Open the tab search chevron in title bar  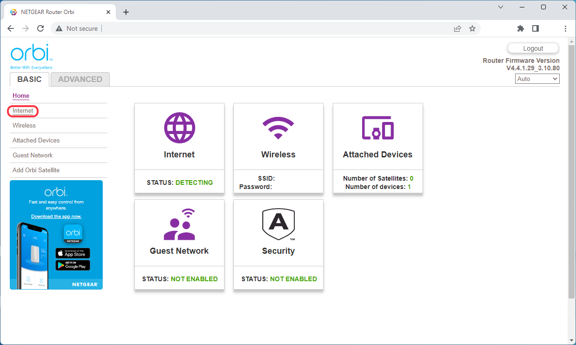(x=501, y=7)
